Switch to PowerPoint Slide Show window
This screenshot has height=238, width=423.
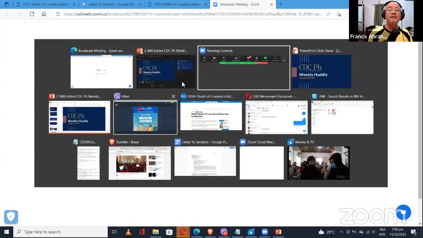coord(322,71)
